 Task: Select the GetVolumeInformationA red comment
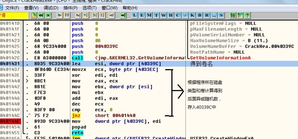pos(220,58)
